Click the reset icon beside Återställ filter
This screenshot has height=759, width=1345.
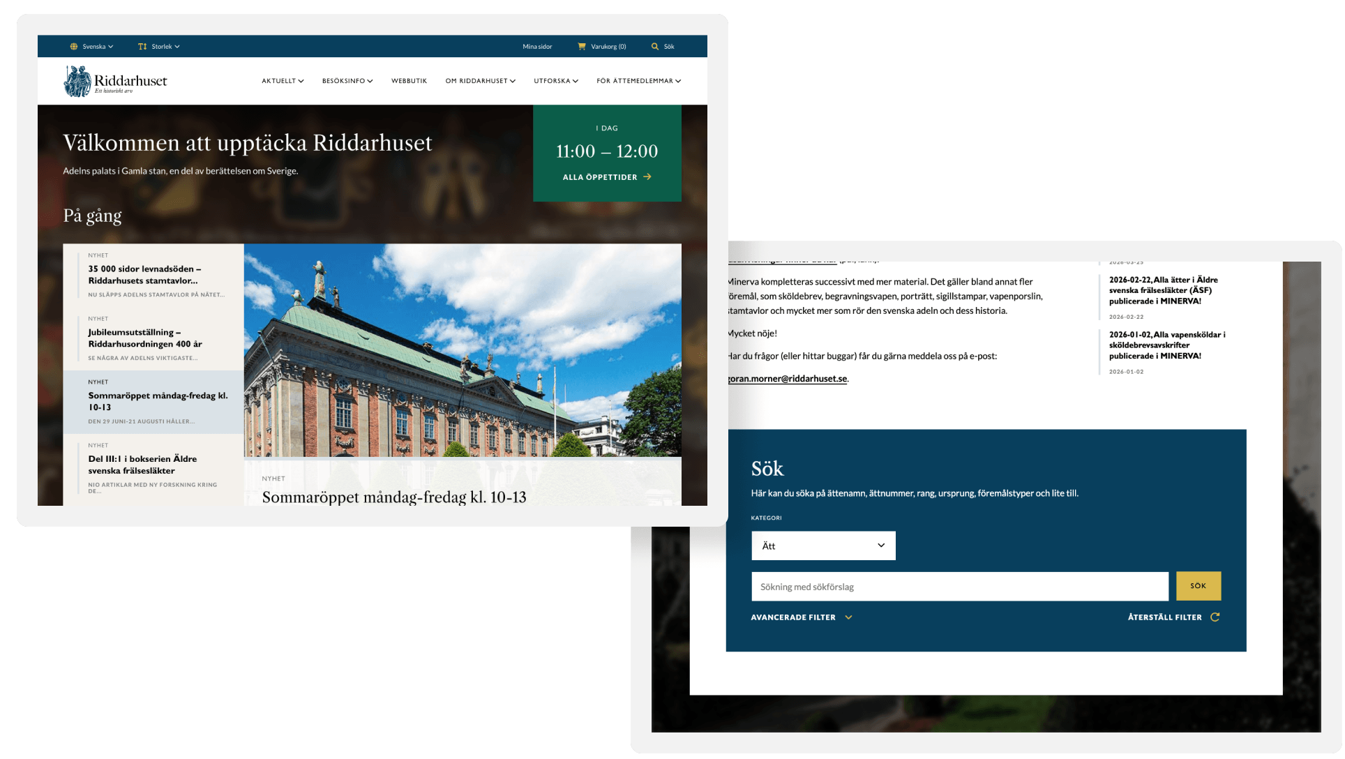[x=1215, y=618]
